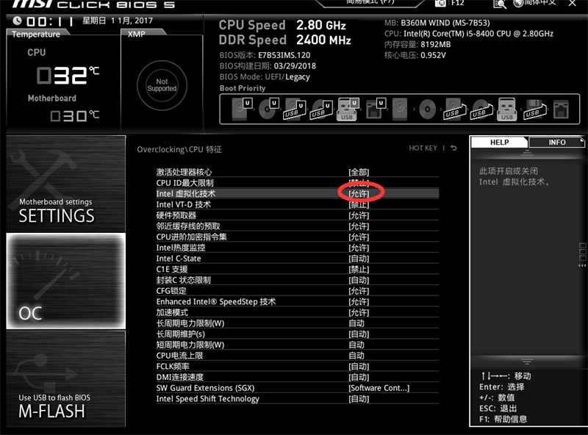The height and width of the screenshot is (435, 588).
Task: Toggle Intel 虚拟化技术 value [允许]
Action: click(x=359, y=193)
